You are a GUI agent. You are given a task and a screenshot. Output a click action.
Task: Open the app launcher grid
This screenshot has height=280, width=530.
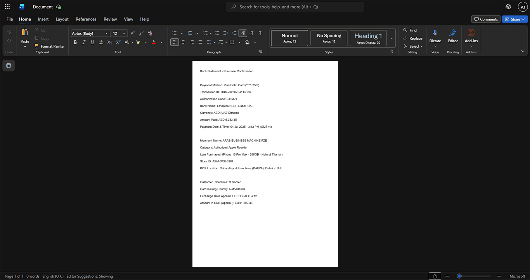7,7
